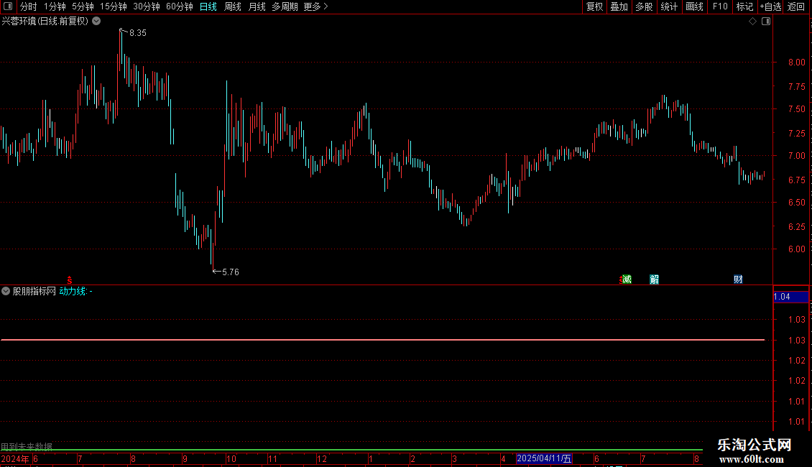Select the 日线 daily period

[208, 6]
